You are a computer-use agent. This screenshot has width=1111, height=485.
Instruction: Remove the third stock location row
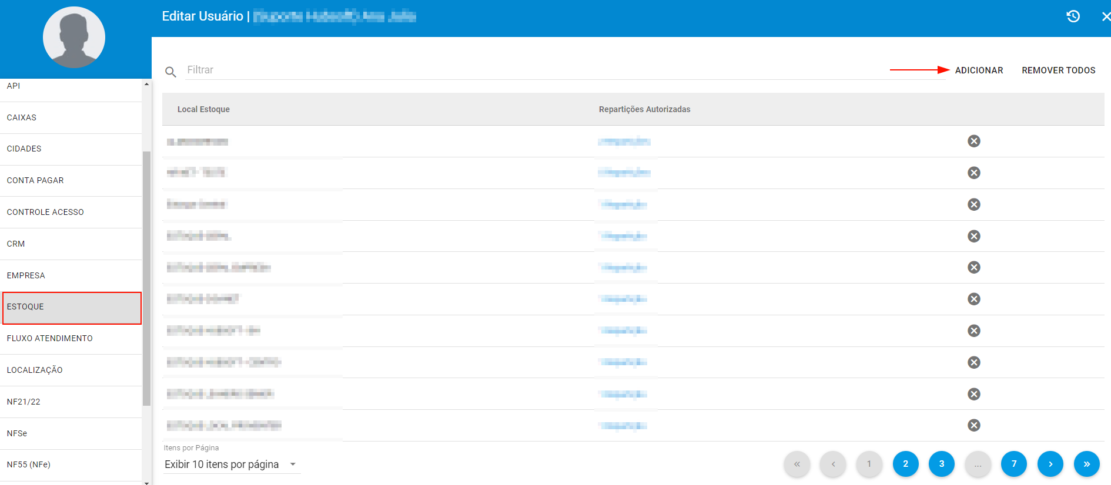click(x=974, y=204)
